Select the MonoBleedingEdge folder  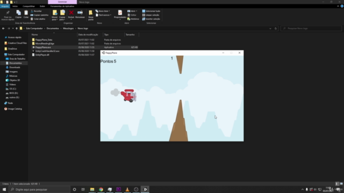pyautogui.click(x=45, y=43)
